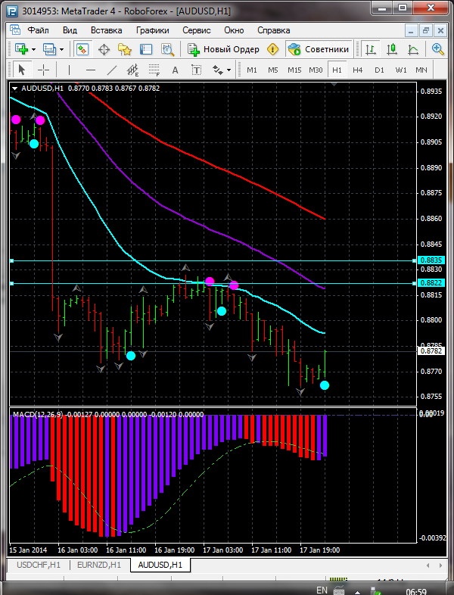Open the Справка menu
This screenshot has height=595, width=454.
coord(273,30)
